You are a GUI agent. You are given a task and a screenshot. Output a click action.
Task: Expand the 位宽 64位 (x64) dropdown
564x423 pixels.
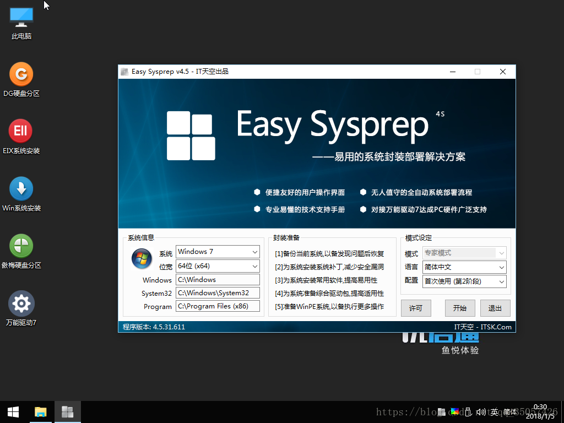(218, 266)
